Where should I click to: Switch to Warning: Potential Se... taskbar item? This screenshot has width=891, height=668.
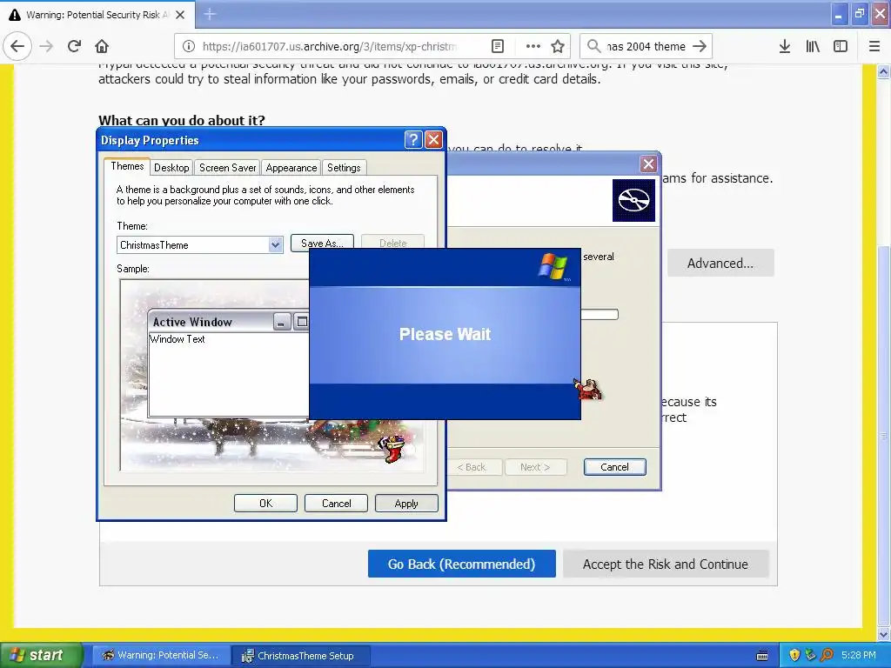coord(160,656)
